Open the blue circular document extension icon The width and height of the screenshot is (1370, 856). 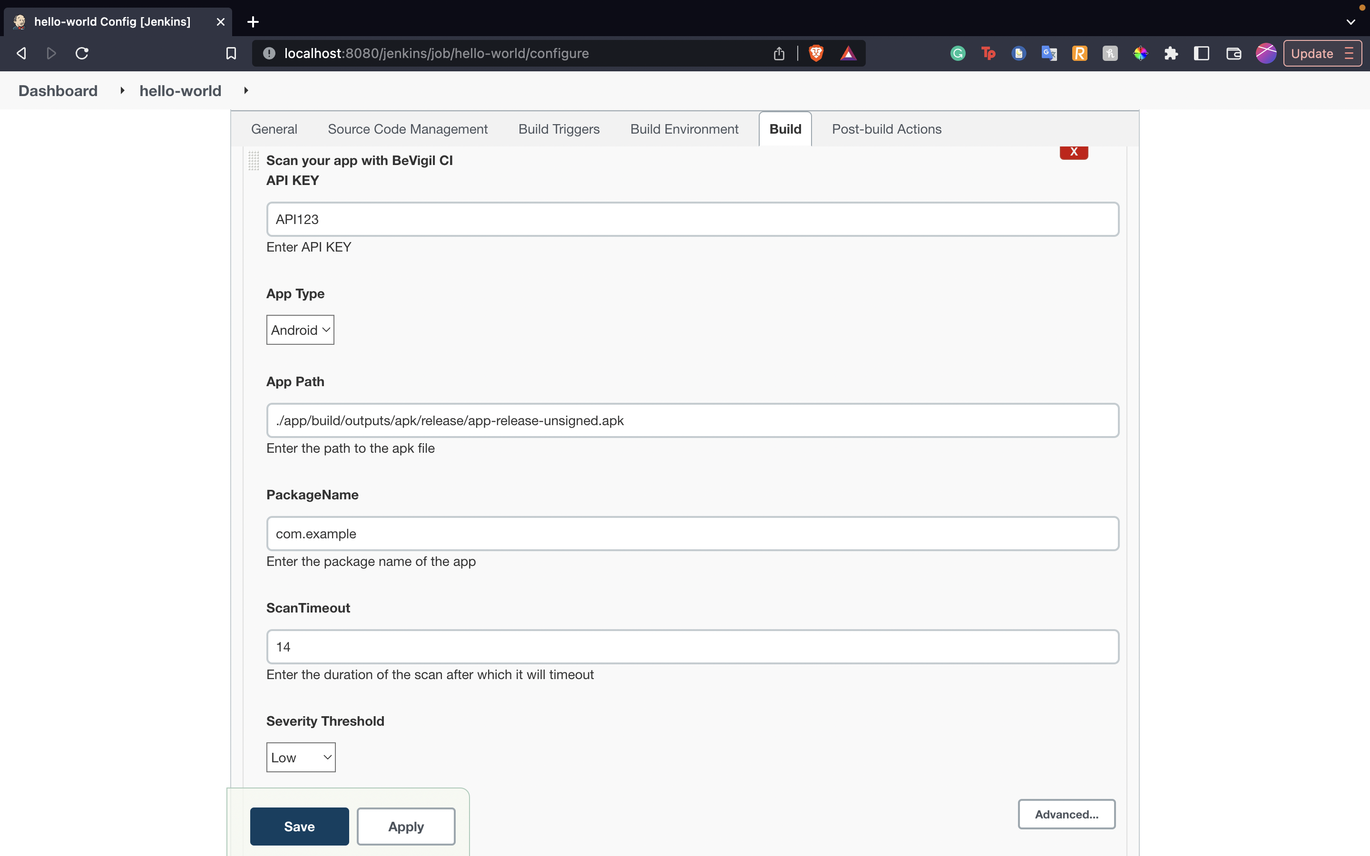click(1018, 53)
